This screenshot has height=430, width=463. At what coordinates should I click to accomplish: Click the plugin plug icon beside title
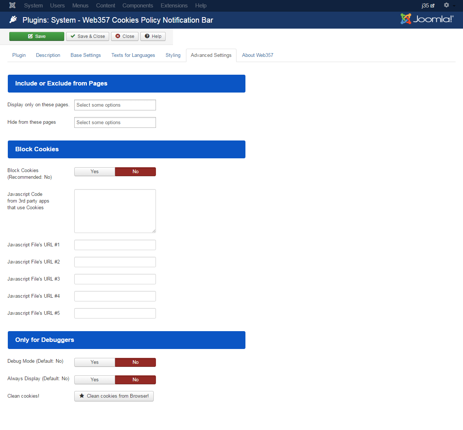[x=13, y=20]
